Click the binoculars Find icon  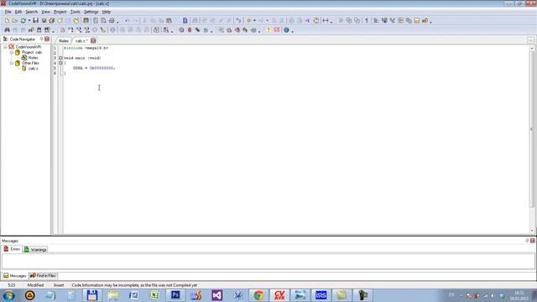pyautogui.click(x=7, y=30)
